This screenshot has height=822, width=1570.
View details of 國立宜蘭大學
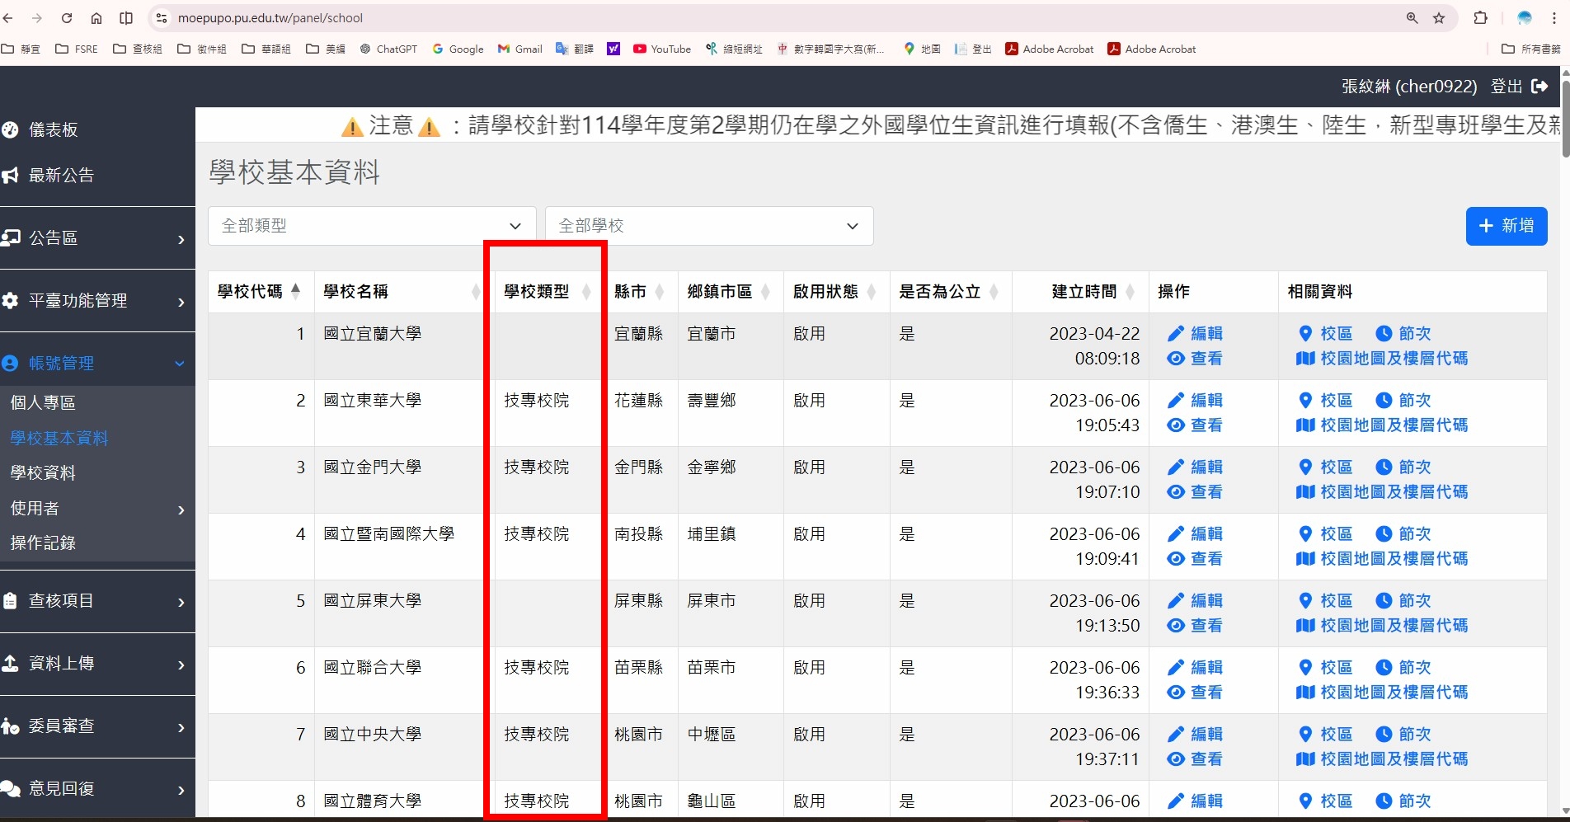pos(1196,359)
